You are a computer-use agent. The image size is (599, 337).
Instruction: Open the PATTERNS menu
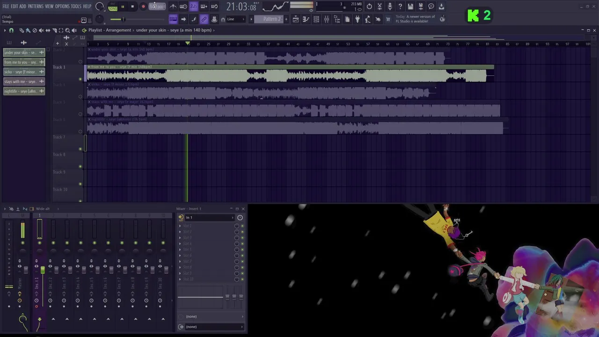click(36, 7)
